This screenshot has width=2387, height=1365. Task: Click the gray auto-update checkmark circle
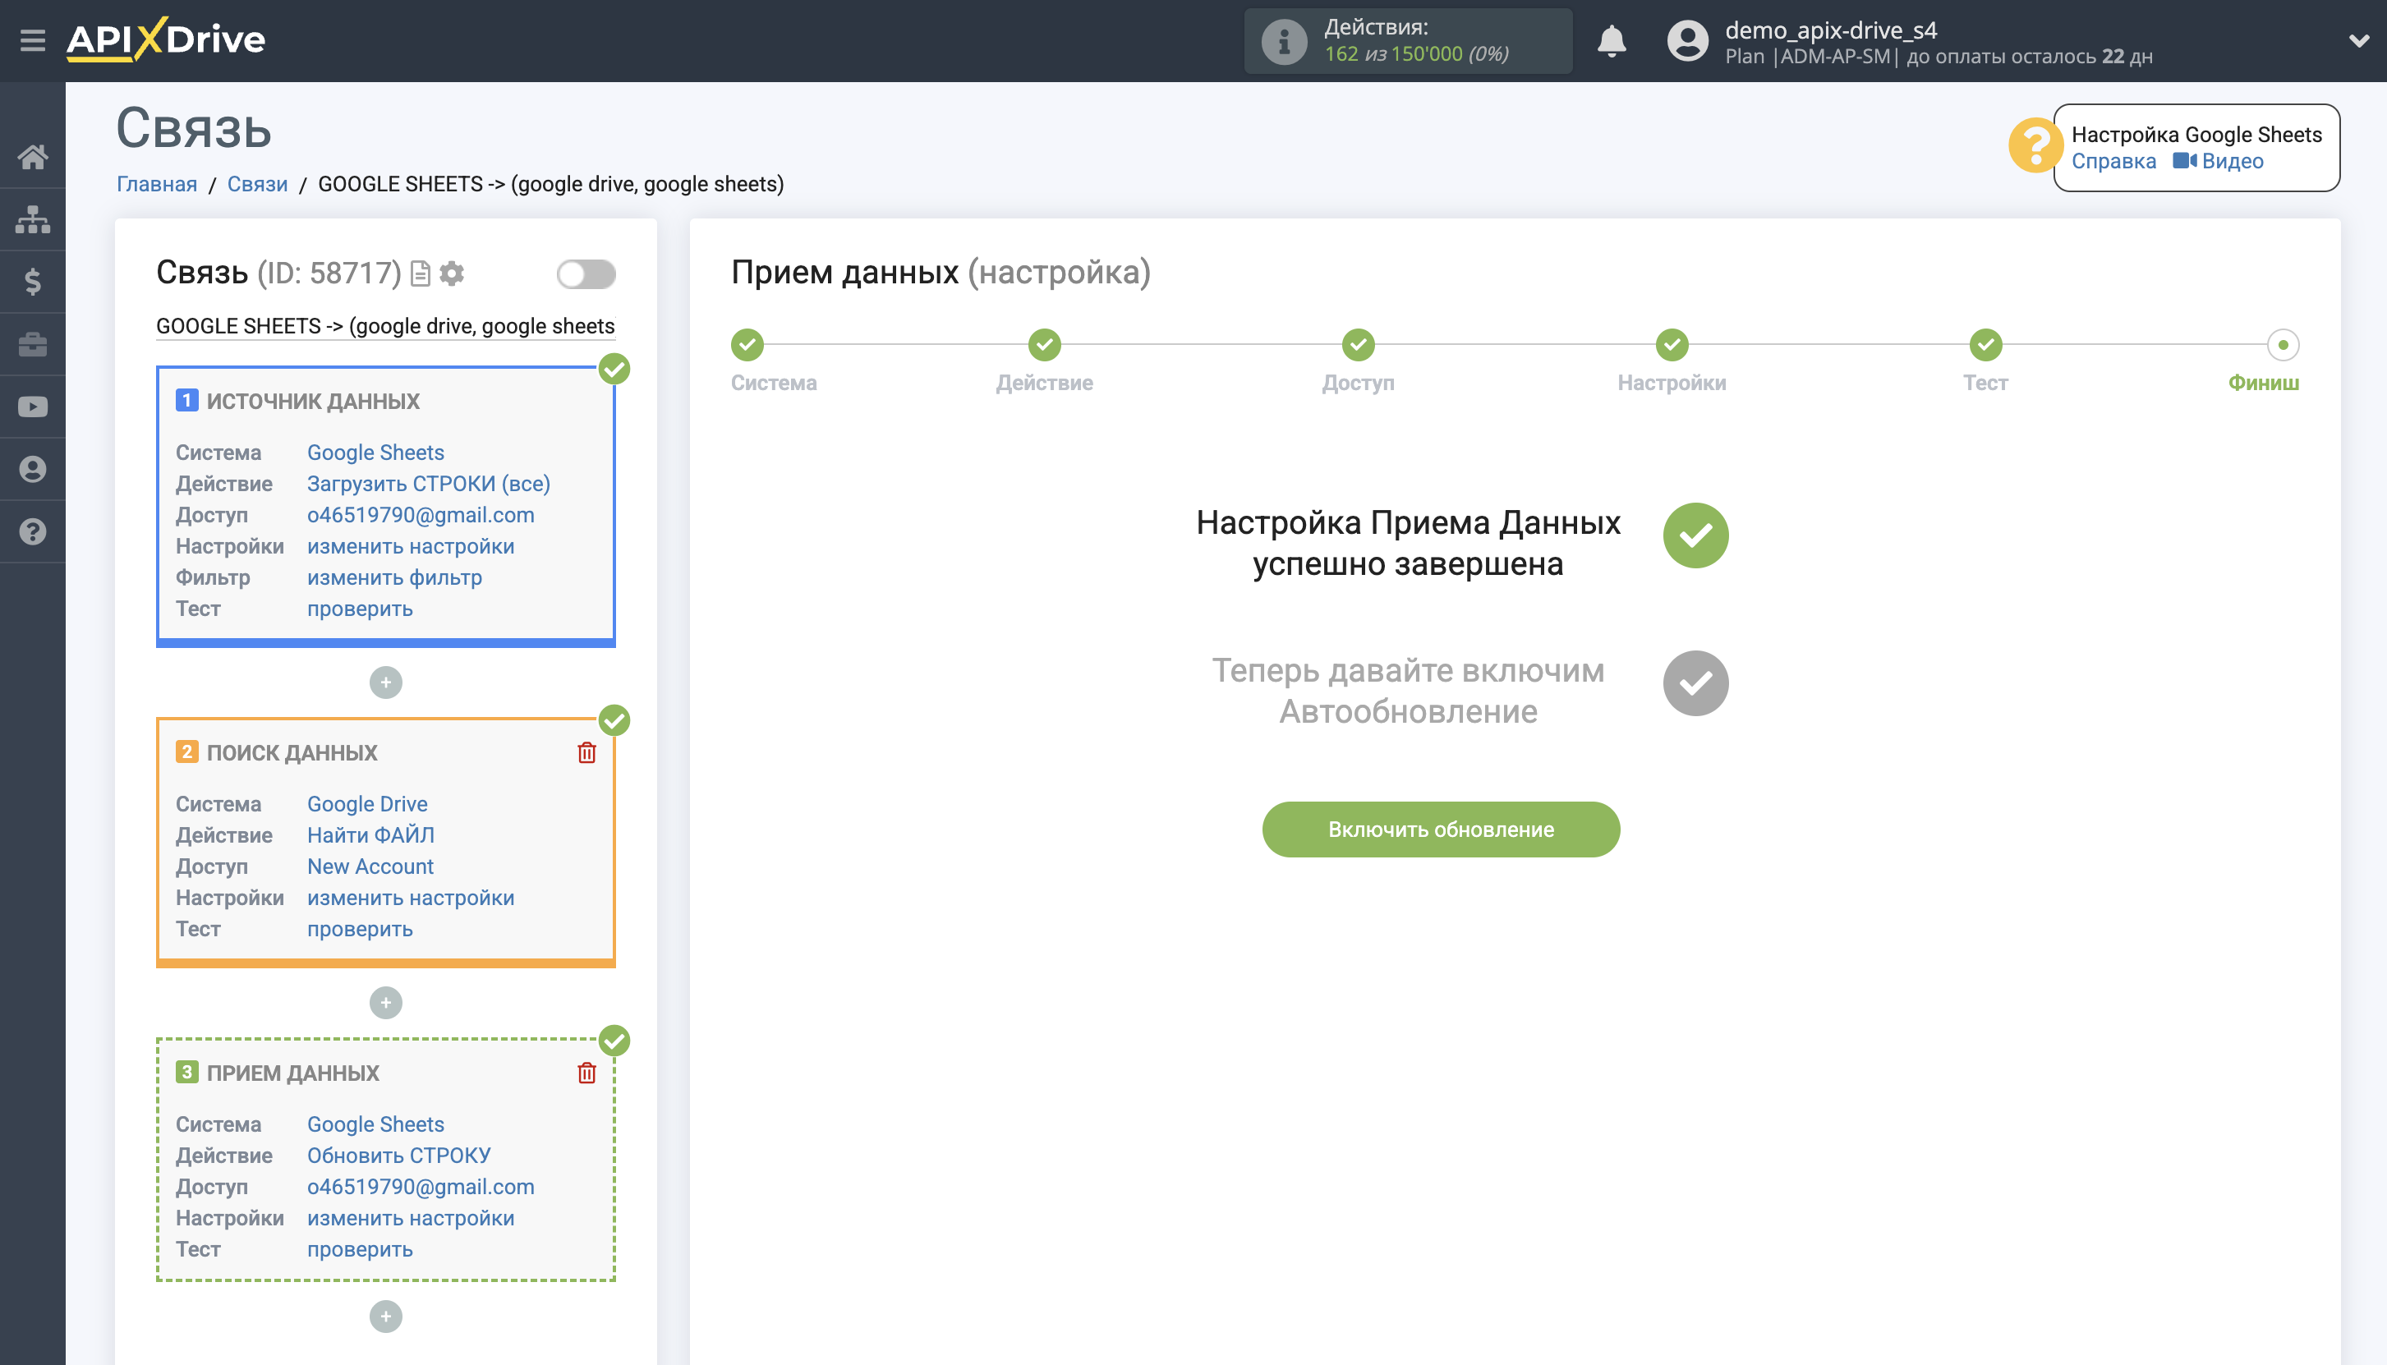(x=1695, y=683)
